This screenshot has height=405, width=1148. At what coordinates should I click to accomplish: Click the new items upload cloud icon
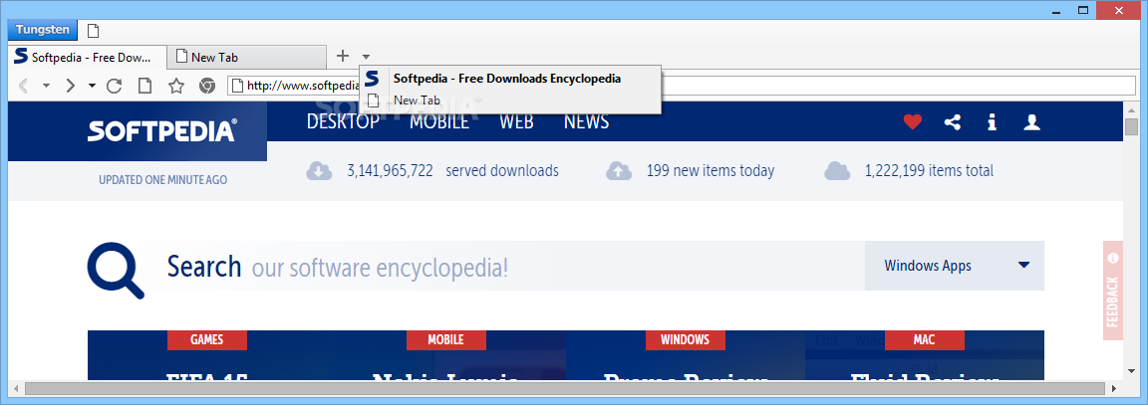coord(619,171)
